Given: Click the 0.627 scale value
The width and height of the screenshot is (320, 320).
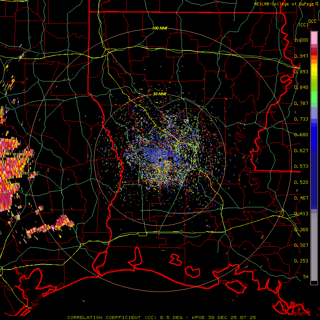Looking at the screenshot, I should (301, 151).
